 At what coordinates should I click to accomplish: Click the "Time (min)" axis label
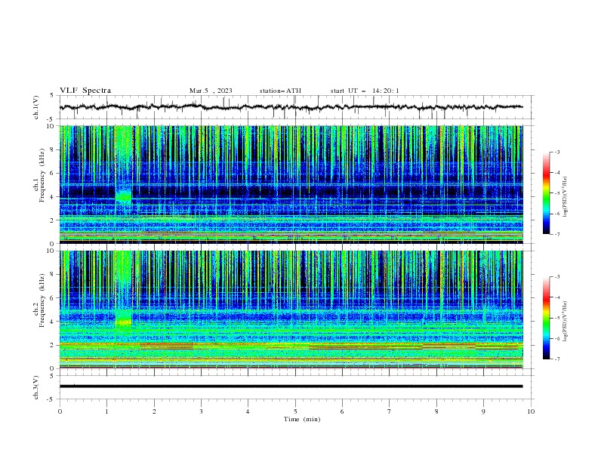tap(302, 419)
